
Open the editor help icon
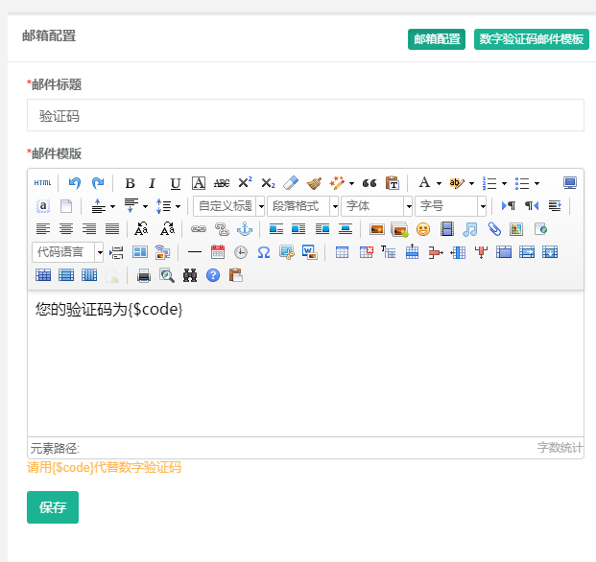213,275
